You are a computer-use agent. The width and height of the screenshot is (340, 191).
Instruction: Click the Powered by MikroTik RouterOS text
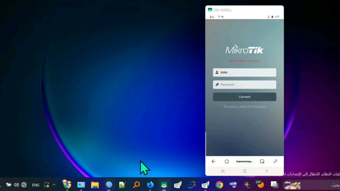[x=244, y=107]
